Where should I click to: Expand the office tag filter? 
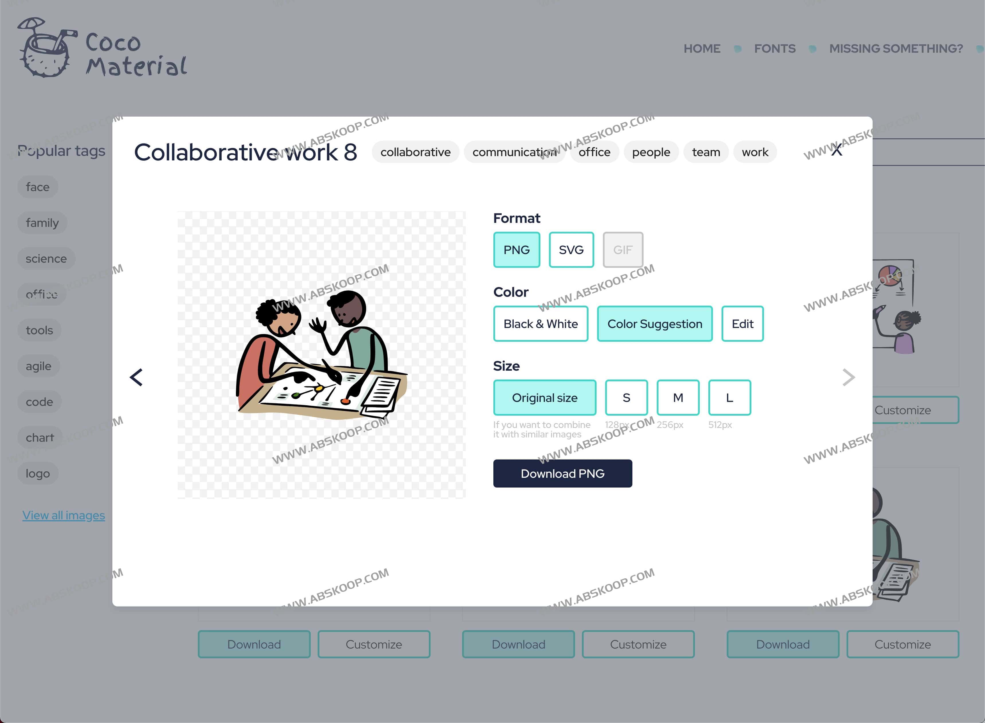tap(41, 294)
